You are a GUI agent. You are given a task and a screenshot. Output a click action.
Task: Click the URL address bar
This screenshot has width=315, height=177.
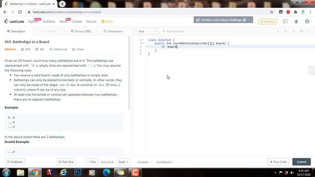149,12
